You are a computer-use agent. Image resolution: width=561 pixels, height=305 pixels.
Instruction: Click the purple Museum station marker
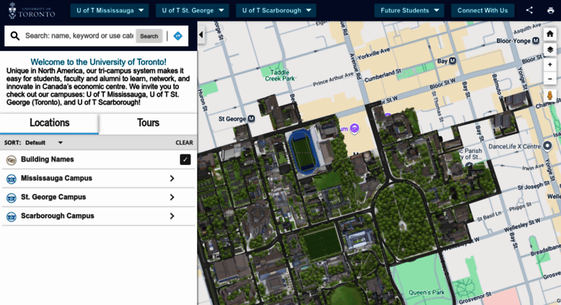click(355, 128)
